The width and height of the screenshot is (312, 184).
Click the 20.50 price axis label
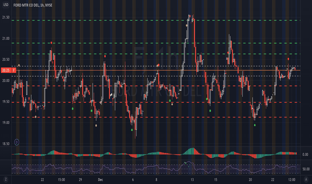point(6,60)
